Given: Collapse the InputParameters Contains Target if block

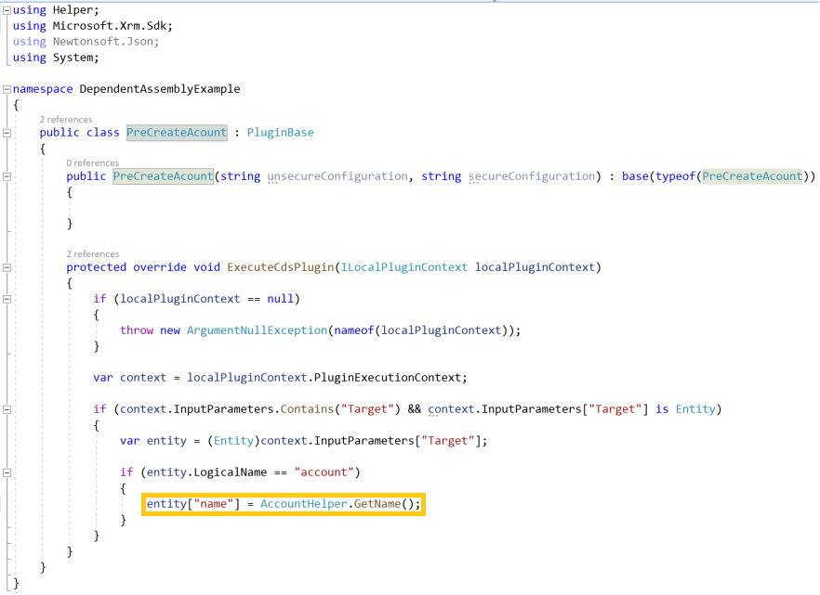Looking at the screenshot, I should coord(7,409).
